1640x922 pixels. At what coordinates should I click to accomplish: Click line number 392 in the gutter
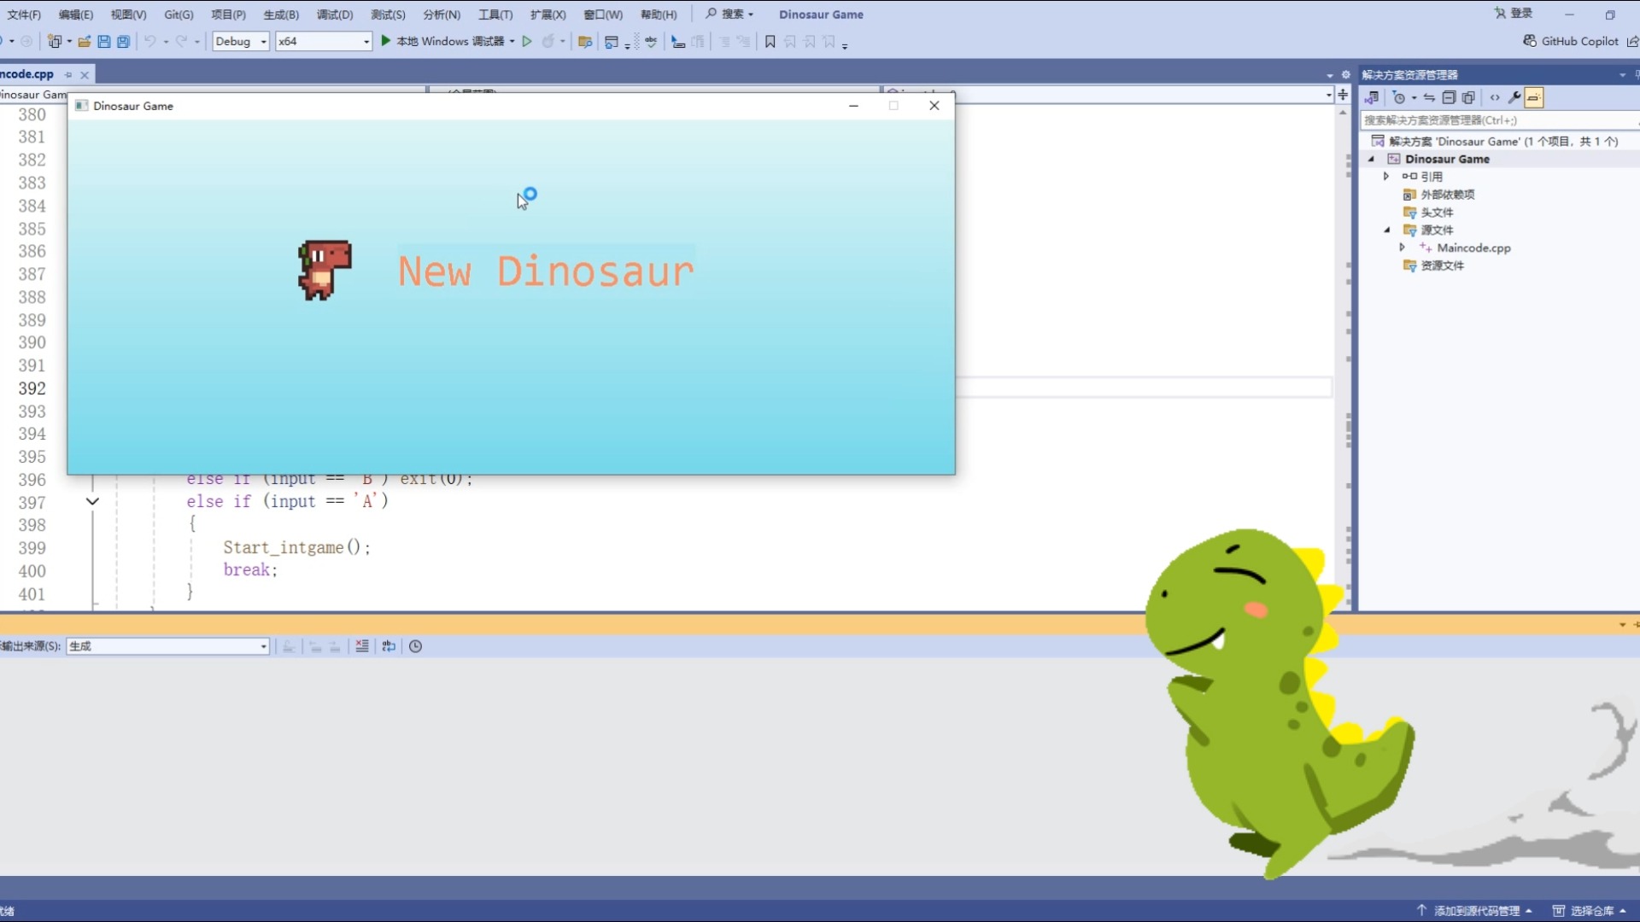32,388
